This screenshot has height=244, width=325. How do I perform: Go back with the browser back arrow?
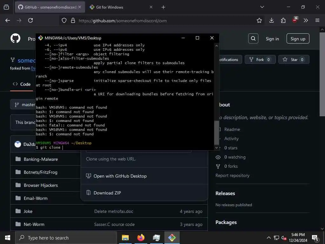8,21
